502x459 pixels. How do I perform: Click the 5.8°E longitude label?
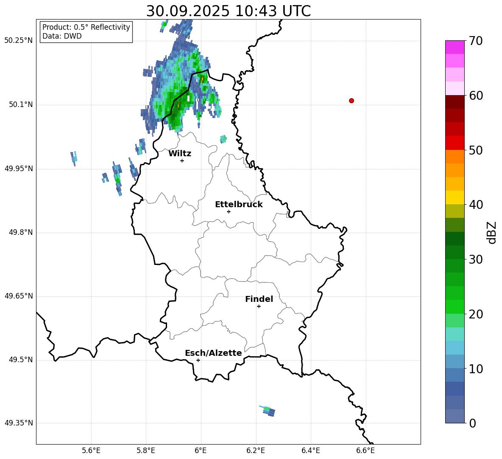(146, 451)
